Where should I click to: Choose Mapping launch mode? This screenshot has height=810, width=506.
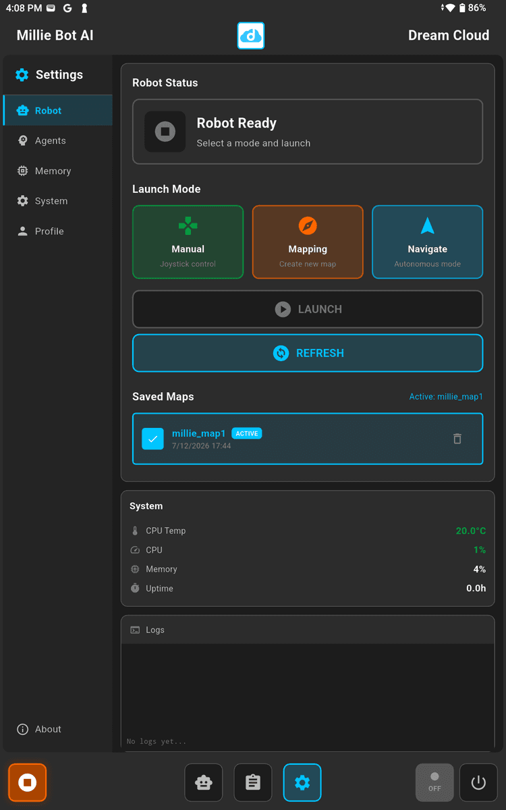(x=308, y=242)
